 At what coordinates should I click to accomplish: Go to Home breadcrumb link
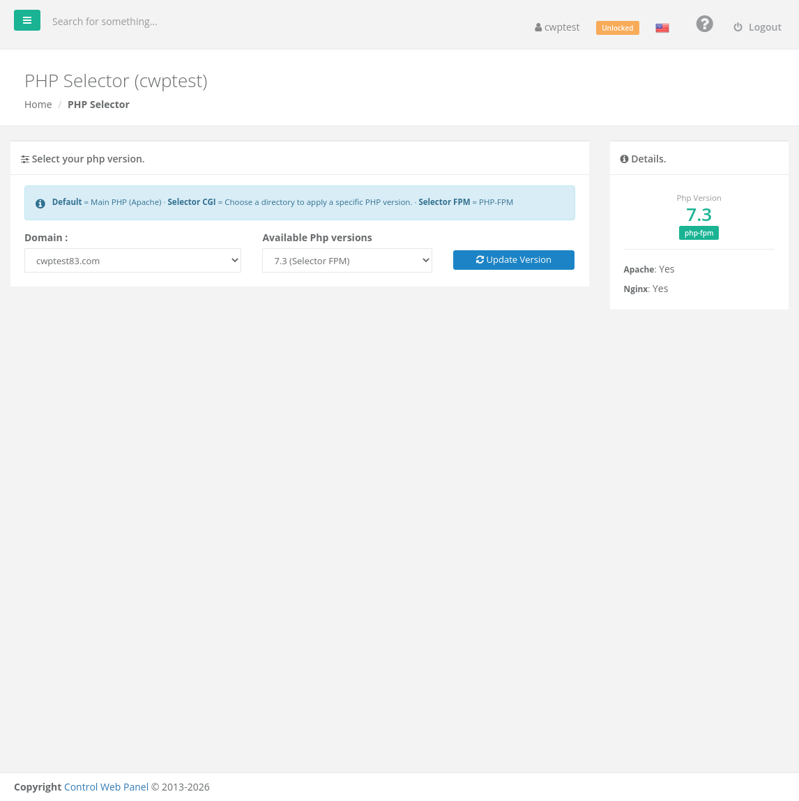click(38, 104)
